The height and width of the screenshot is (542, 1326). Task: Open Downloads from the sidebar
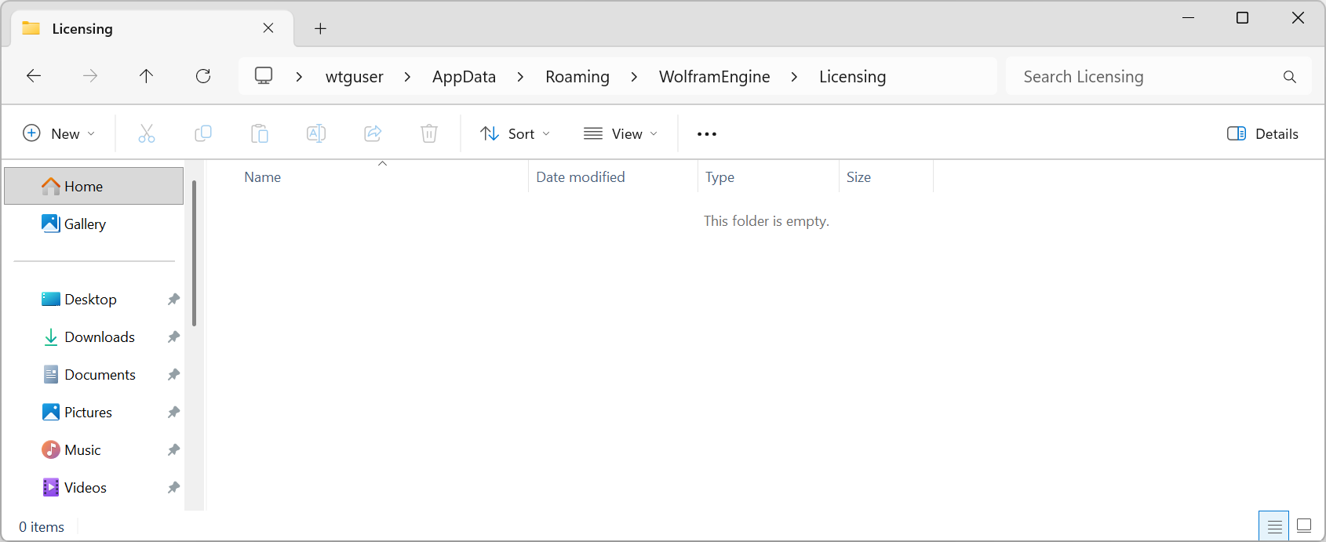pyautogui.click(x=100, y=337)
